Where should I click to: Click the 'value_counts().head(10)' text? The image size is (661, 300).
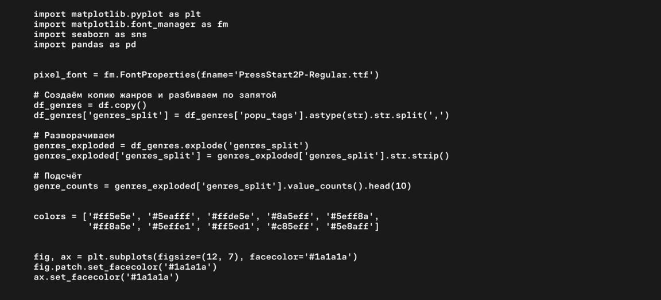coord(349,186)
